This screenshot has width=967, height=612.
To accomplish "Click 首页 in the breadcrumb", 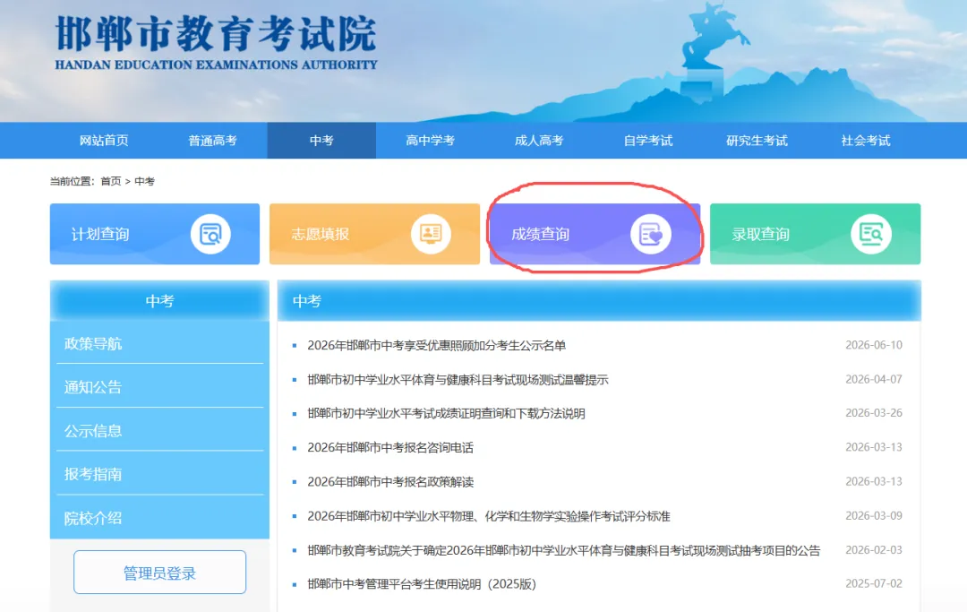I will (x=111, y=181).
